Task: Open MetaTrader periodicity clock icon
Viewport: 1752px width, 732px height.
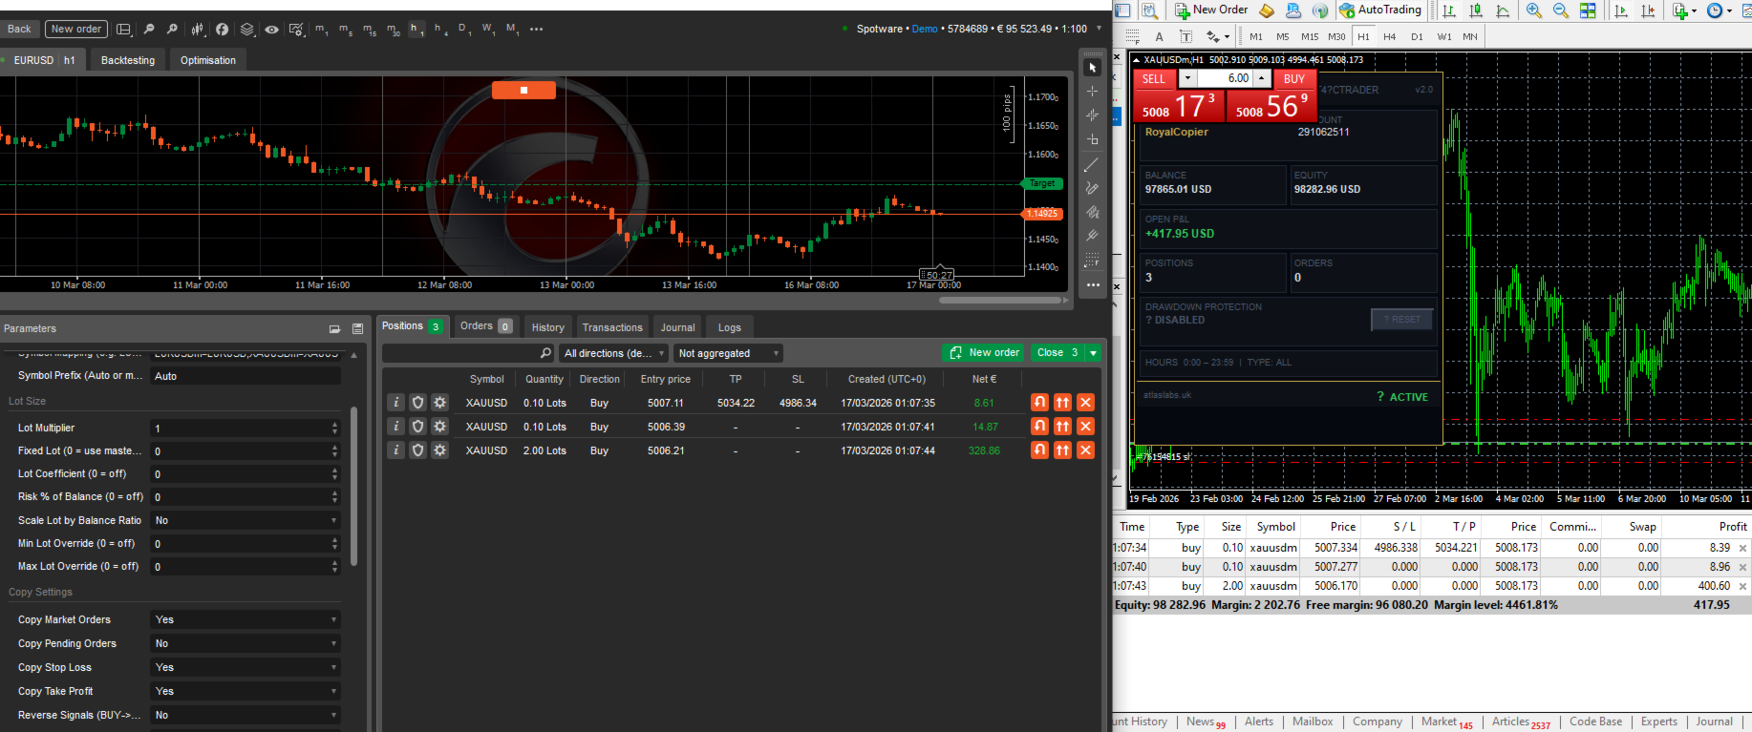Action: tap(1716, 10)
